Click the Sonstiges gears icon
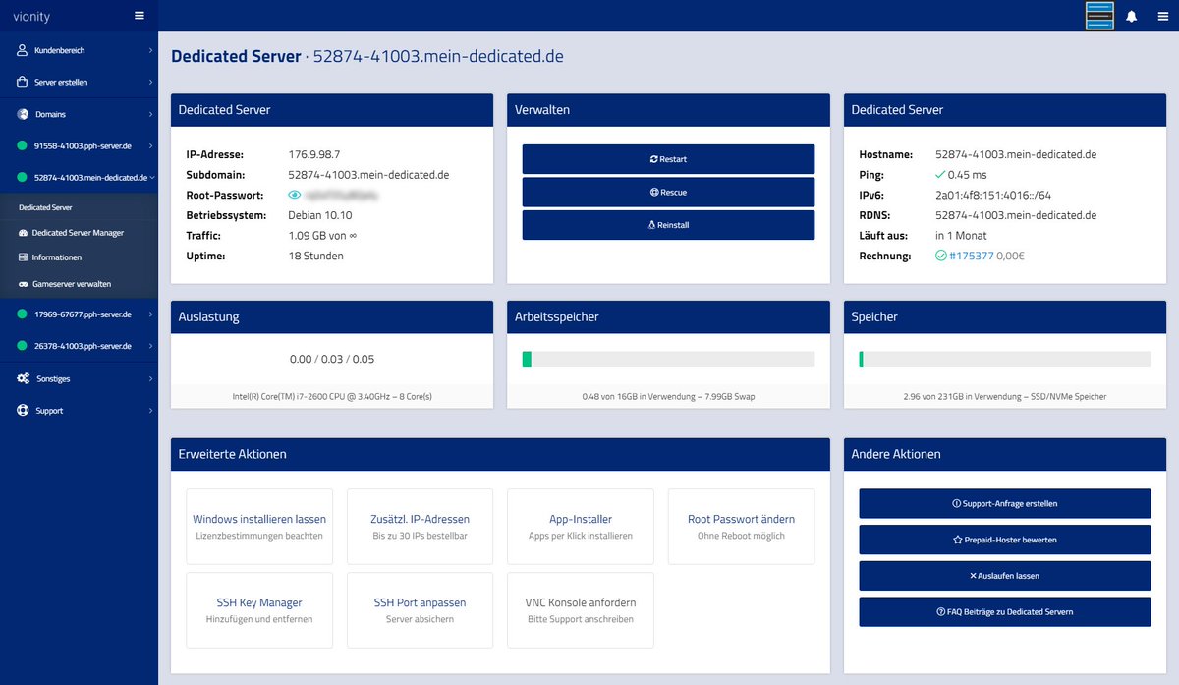1179x685 pixels. (23, 378)
